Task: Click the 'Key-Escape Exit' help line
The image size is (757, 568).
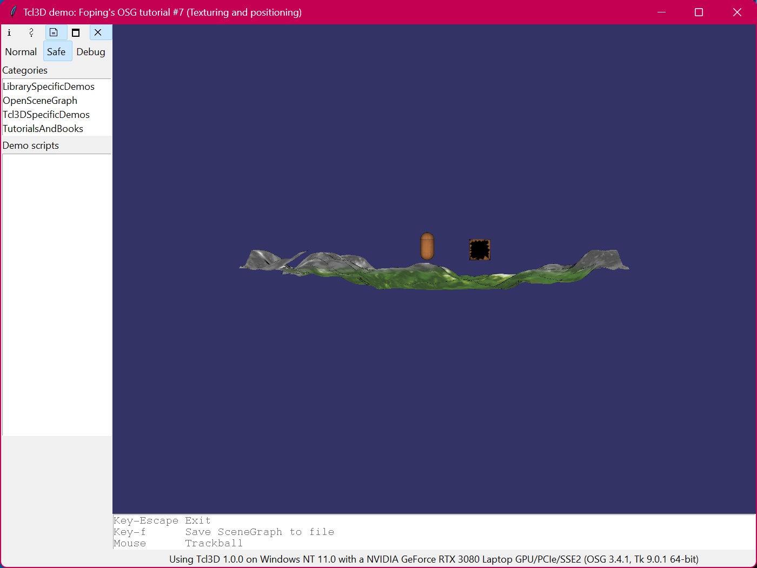Action: 162,520
